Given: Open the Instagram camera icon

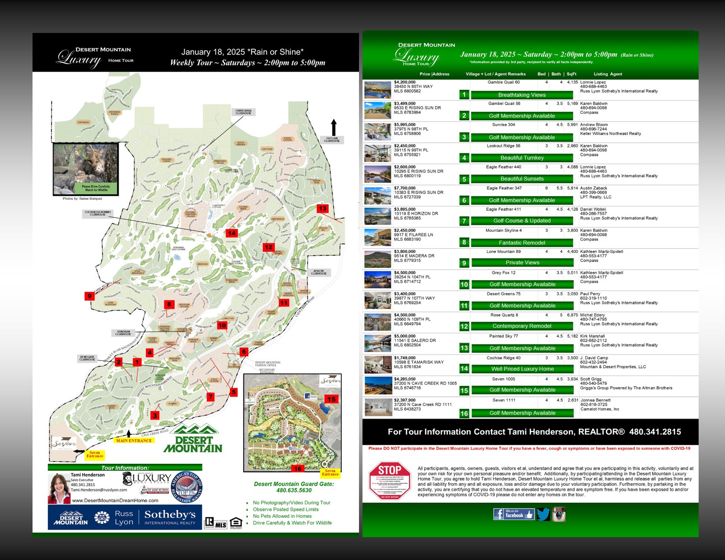Looking at the screenshot, I should (x=559, y=514).
